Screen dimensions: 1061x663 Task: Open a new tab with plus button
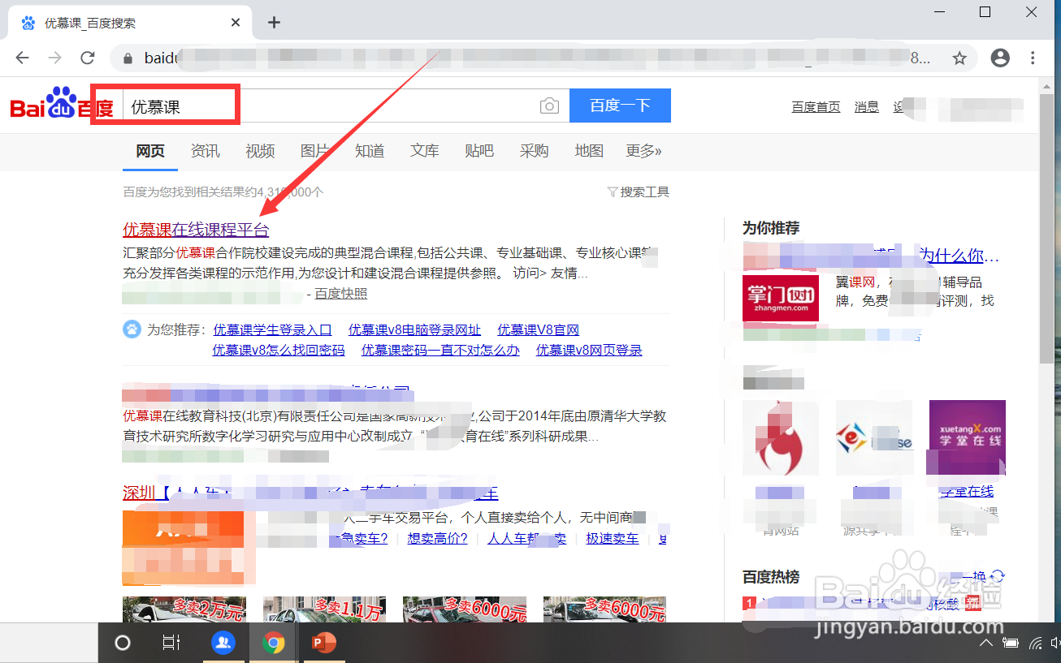[274, 23]
